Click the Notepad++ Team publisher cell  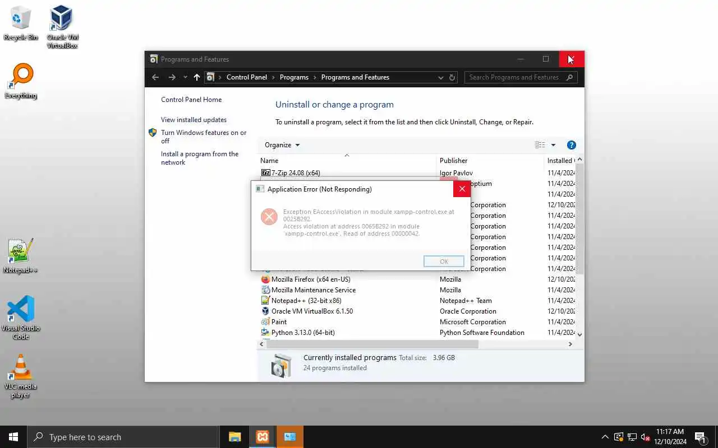[x=466, y=301]
